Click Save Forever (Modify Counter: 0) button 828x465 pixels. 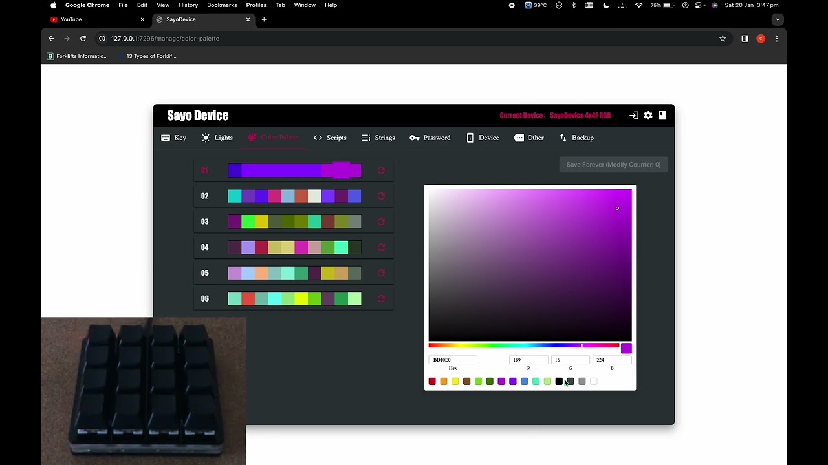613,165
